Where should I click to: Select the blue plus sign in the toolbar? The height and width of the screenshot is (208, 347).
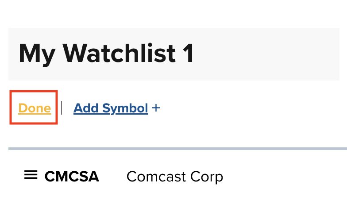click(x=156, y=108)
